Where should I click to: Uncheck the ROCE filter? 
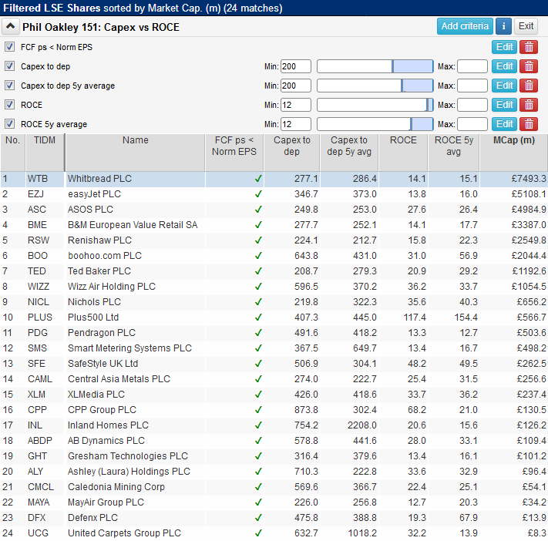coord(9,105)
